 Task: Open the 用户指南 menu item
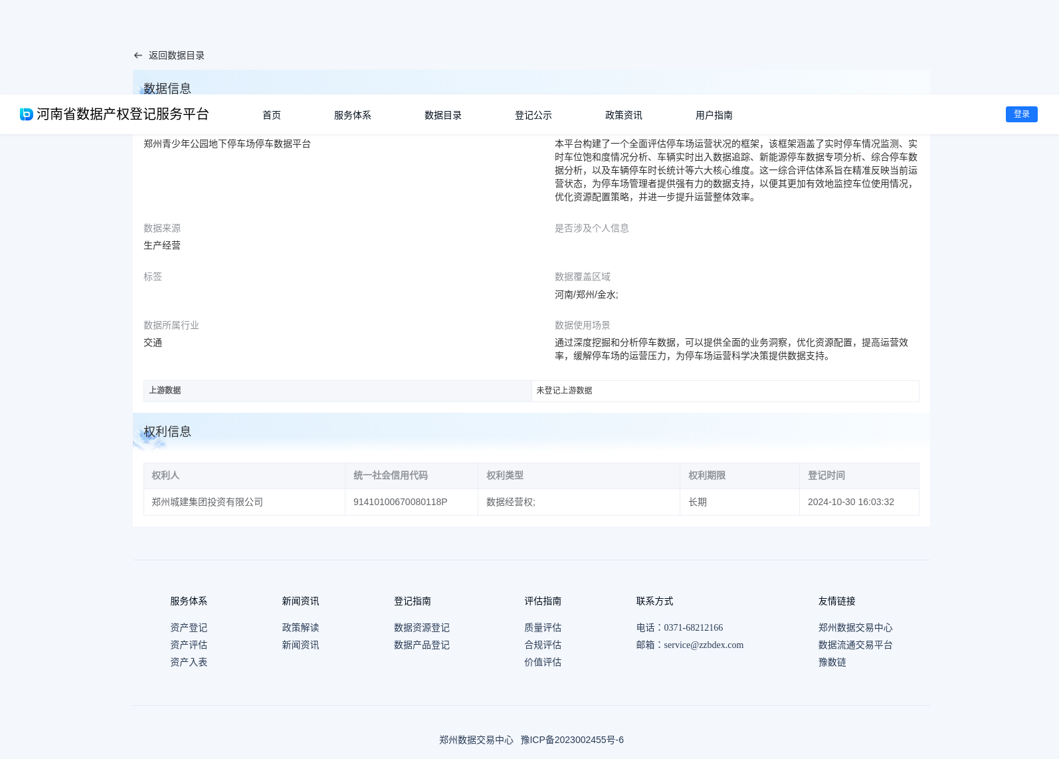(714, 115)
